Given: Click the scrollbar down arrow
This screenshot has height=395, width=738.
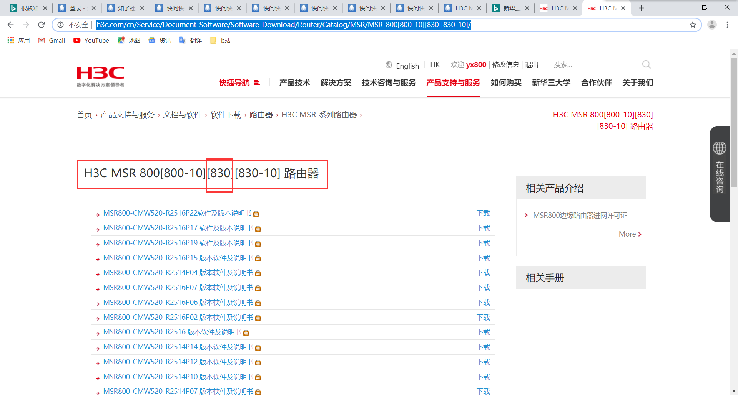Looking at the screenshot, I should [734, 391].
